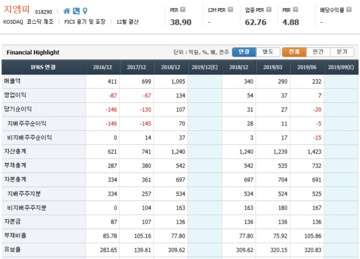This screenshot has height=259, width=360.
Task: Click 업종 PER value 62.76
Action: [255, 22]
